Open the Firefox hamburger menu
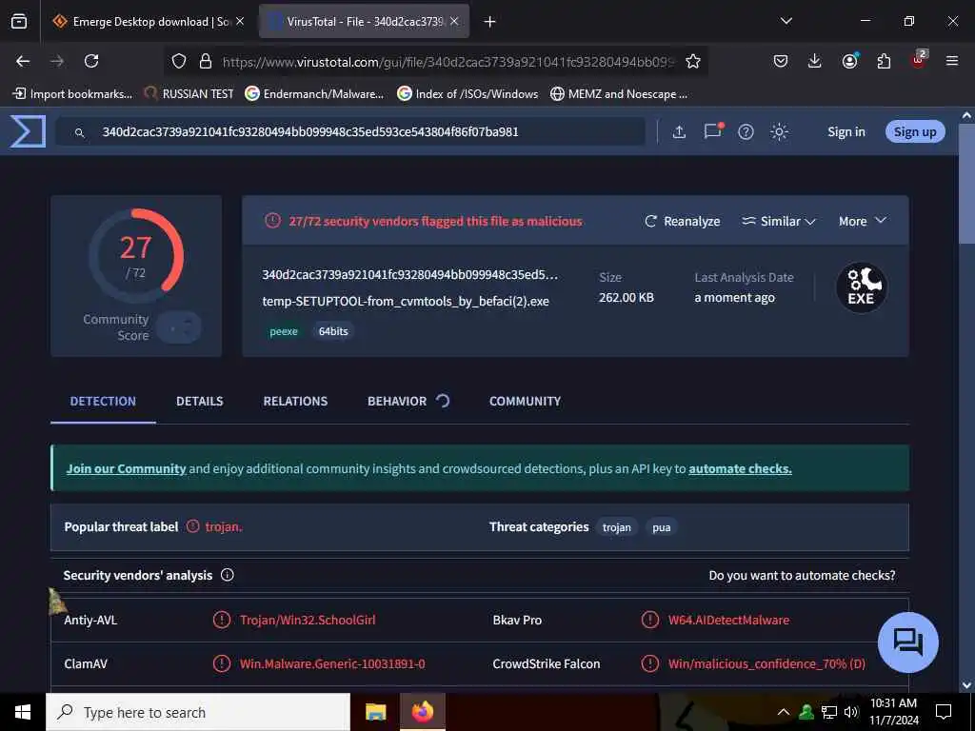 tap(951, 61)
